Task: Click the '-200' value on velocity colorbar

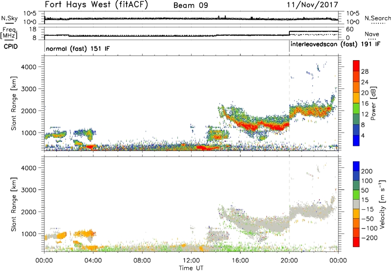Action: click(369, 238)
